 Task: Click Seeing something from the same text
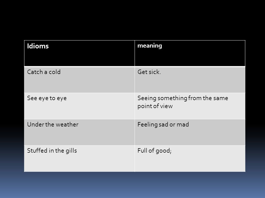pos(183,98)
